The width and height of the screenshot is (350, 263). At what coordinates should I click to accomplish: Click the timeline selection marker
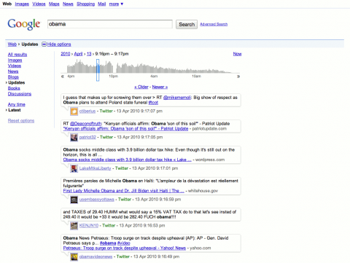click(98, 70)
